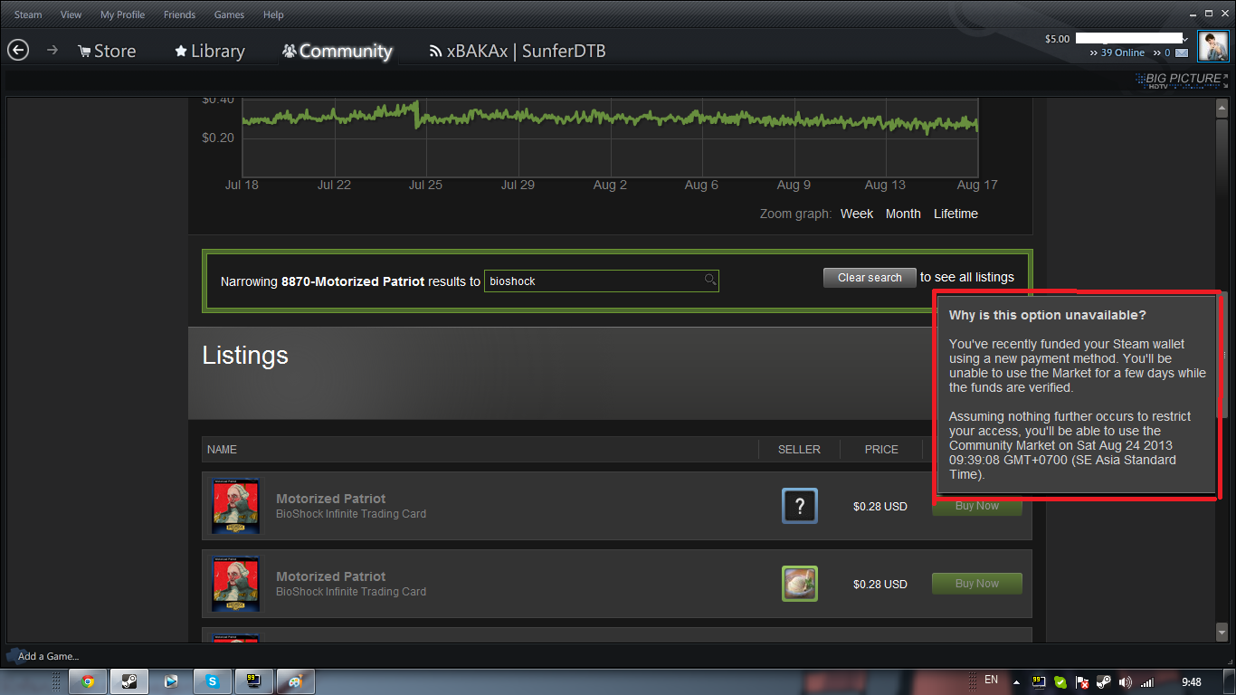
Task: Show hidden system tray icons
Action: click(x=1015, y=682)
